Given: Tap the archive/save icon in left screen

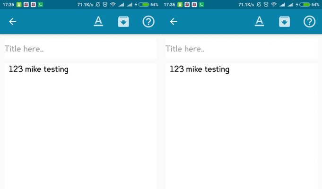Looking at the screenshot, I should click(x=123, y=22).
